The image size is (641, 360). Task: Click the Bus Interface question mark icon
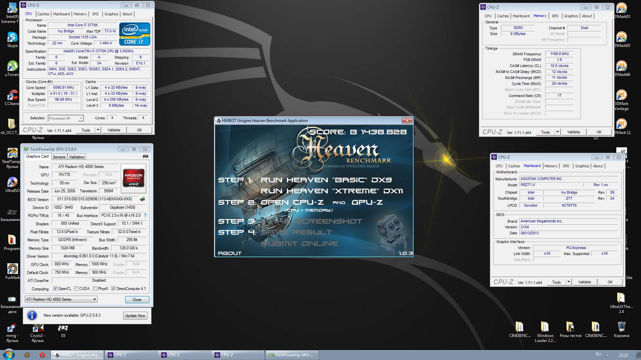coord(145,215)
